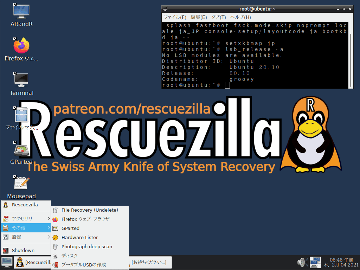Viewport: 360px width, 270px height.
Task: Click the File Recovery trash icon
Action: tap(55, 210)
